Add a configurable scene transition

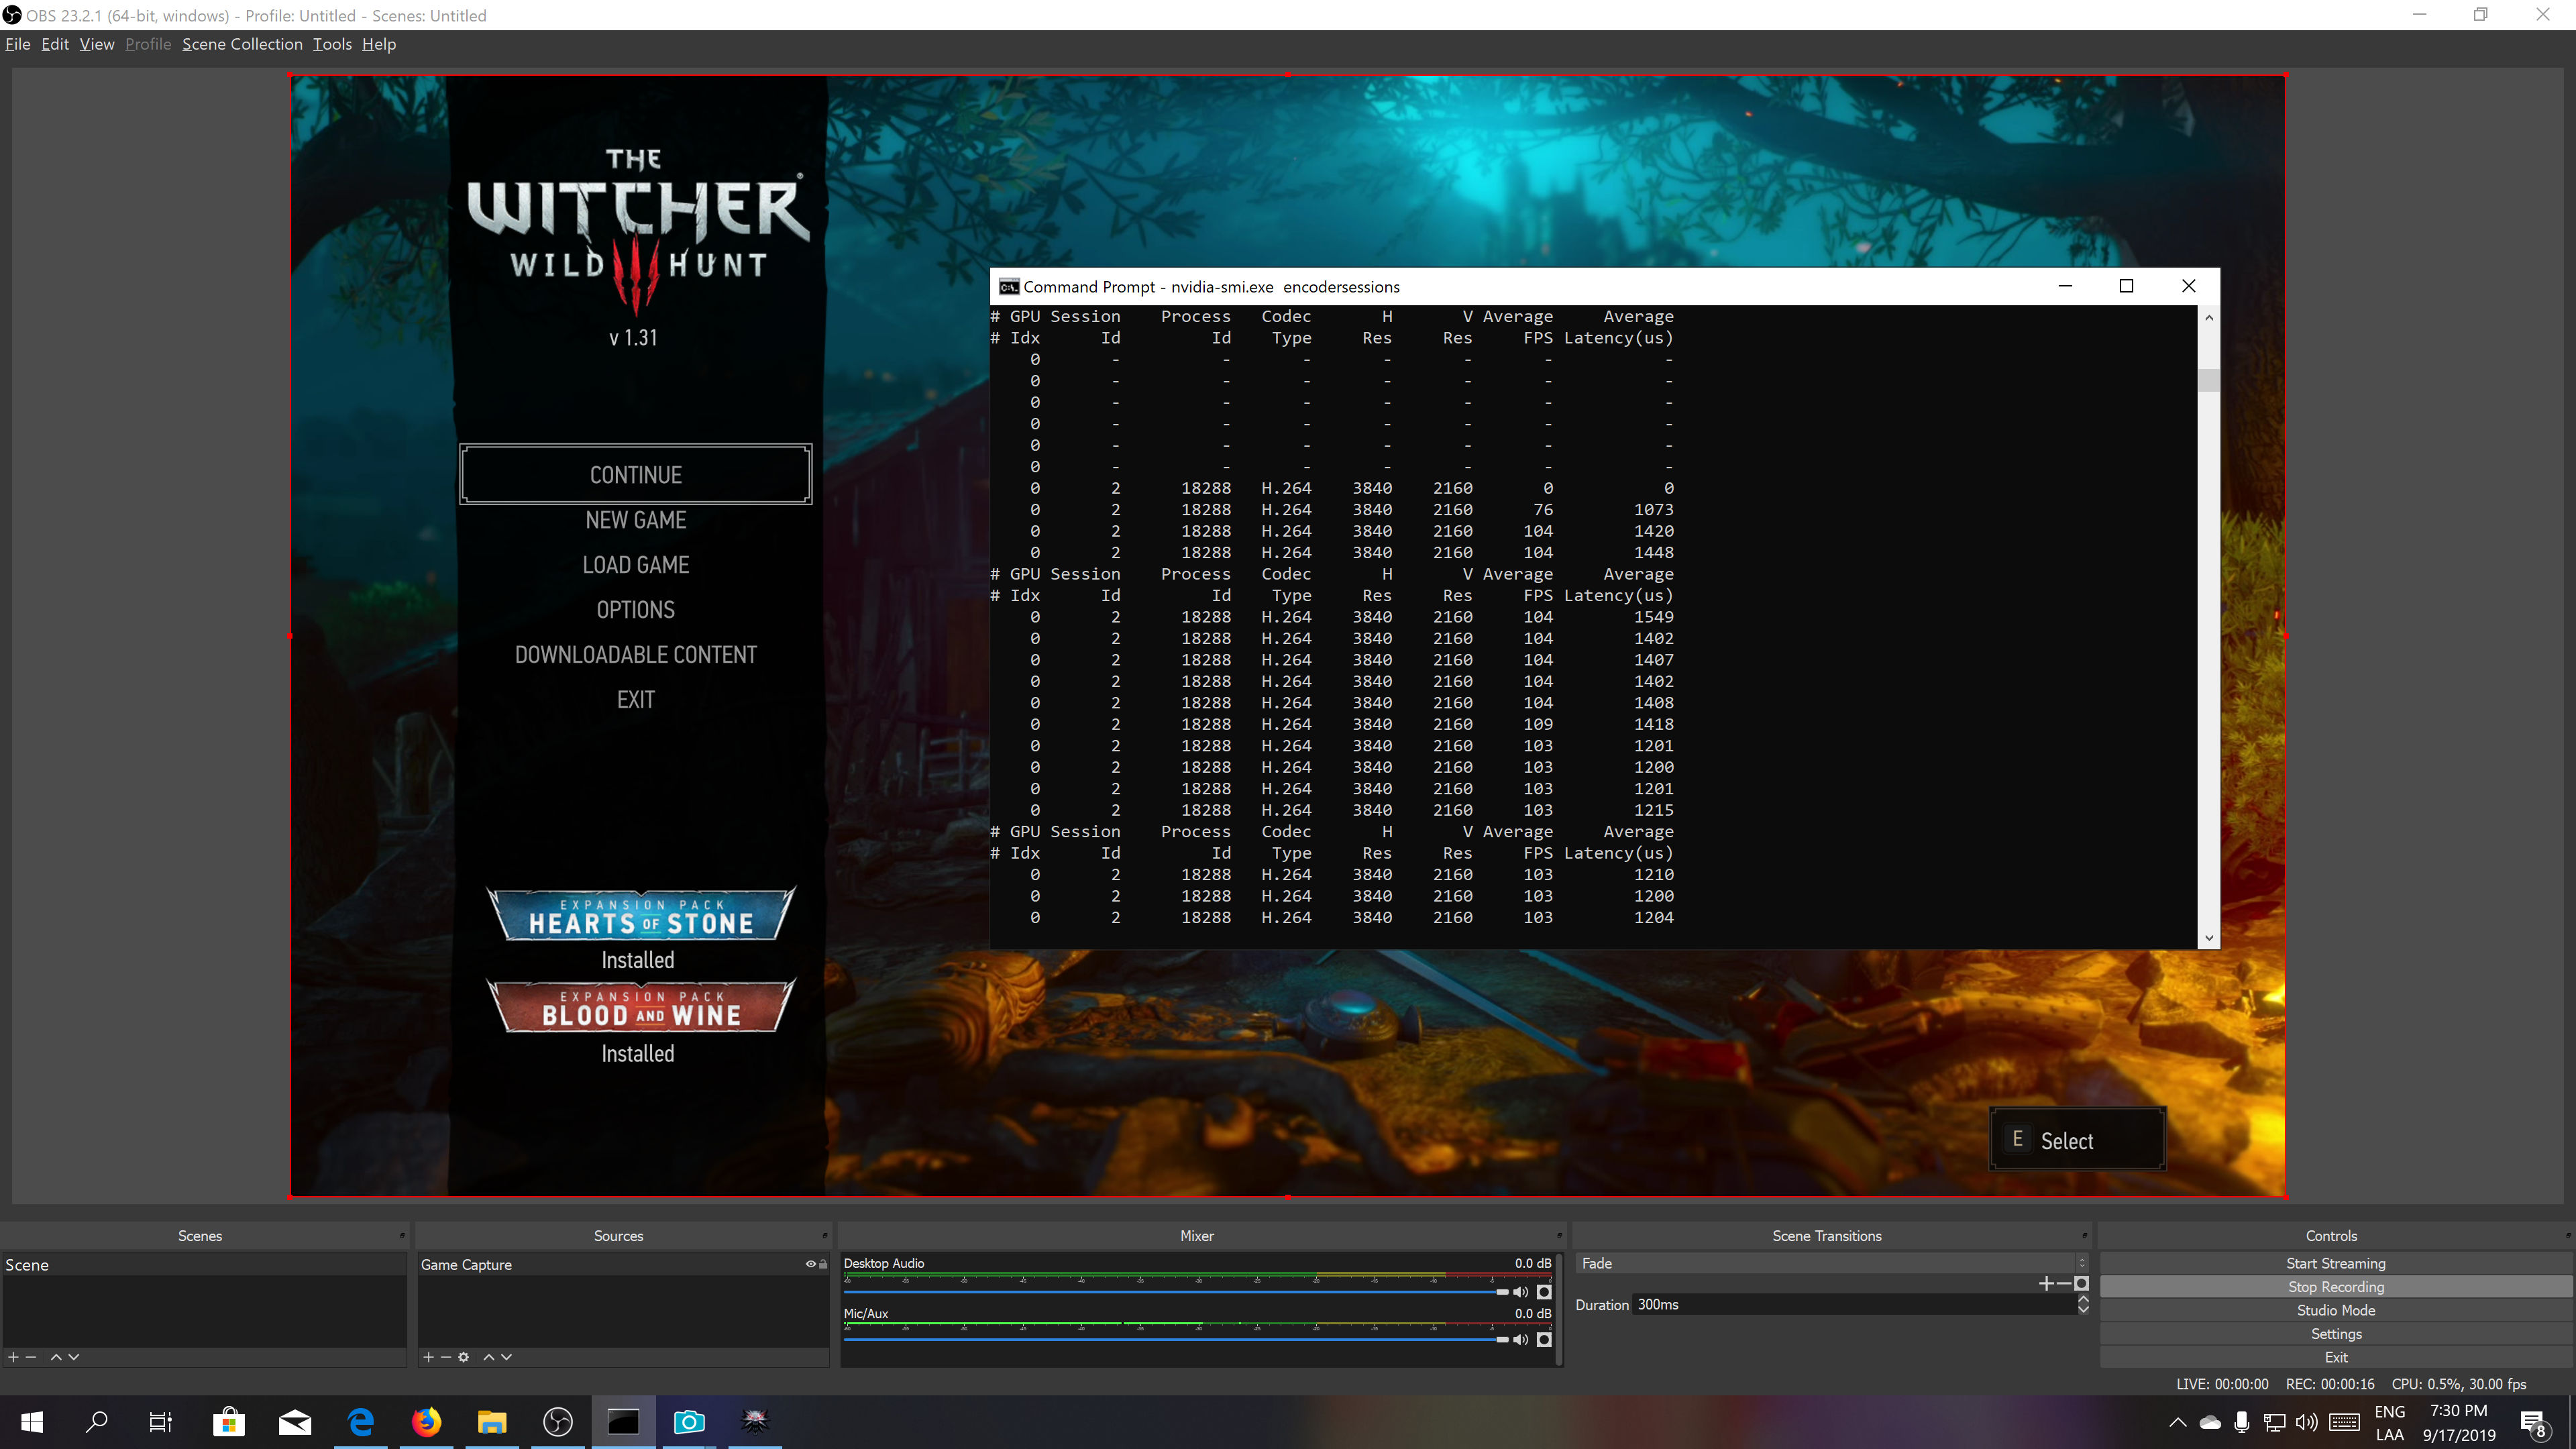pos(2045,1284)
